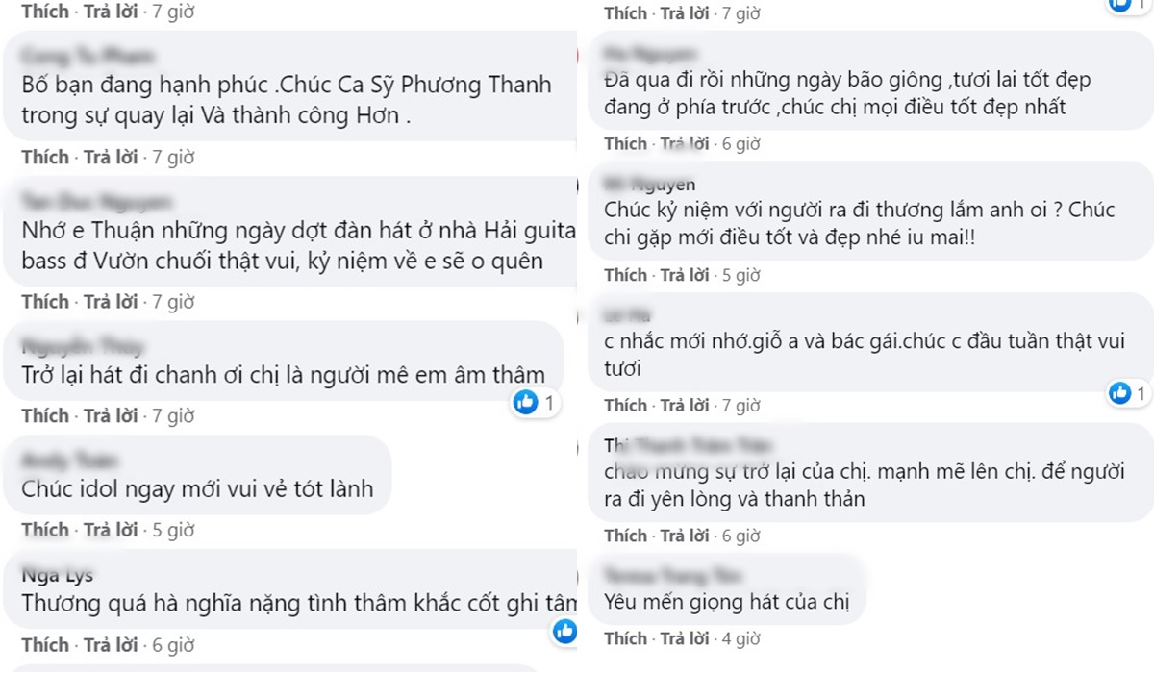Image resolution: width=1154 pixels, height=673 pixels.
Task: Click like reaction icon on "Thương quá hà nghĩa" comment
Action: point(564,631)
